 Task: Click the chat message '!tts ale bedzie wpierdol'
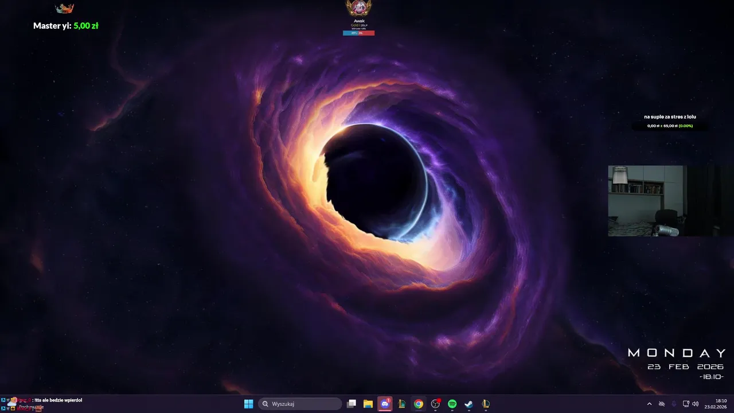click(58, 400)
